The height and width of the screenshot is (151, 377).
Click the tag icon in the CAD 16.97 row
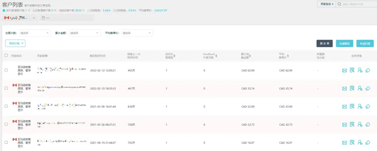[x=368, y=143]
